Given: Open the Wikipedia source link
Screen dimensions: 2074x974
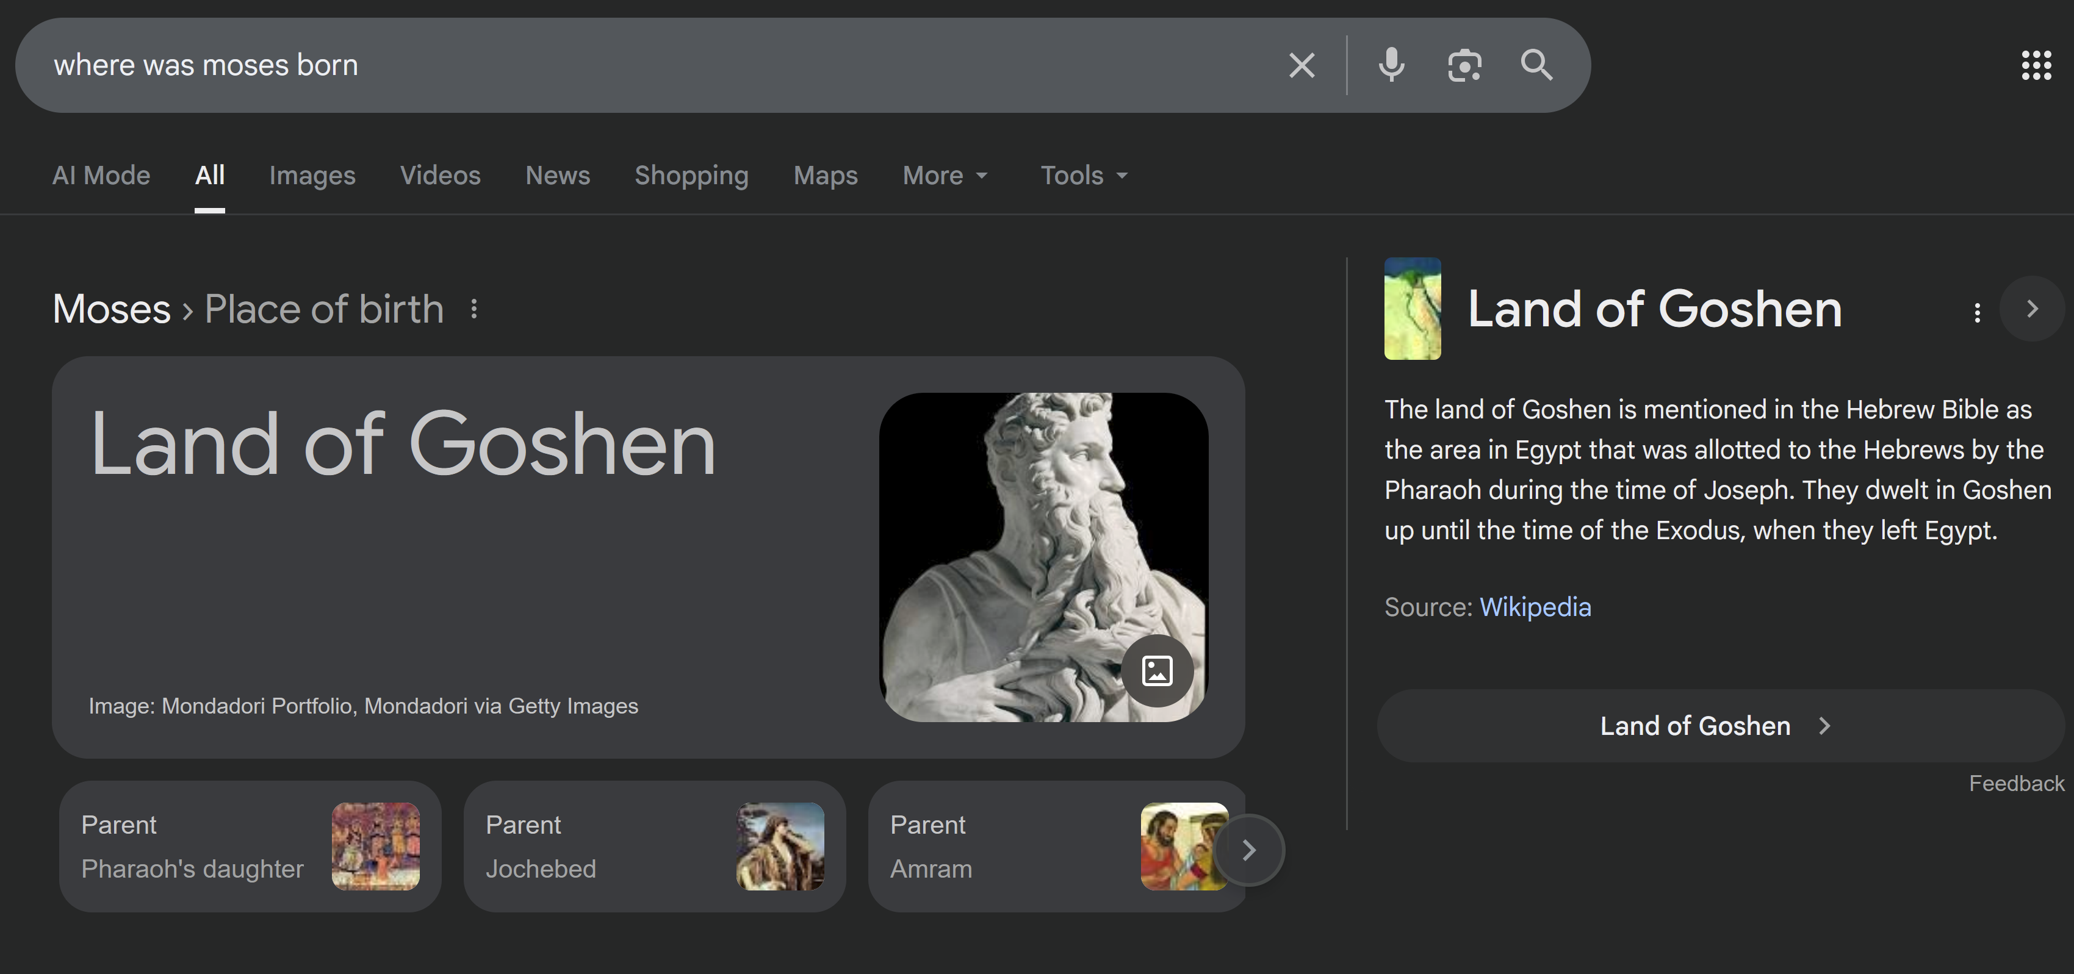Looking at the screenshot, I should tap(1535, 607).
